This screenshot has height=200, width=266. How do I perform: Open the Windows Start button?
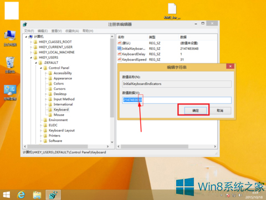coord(7,195)
